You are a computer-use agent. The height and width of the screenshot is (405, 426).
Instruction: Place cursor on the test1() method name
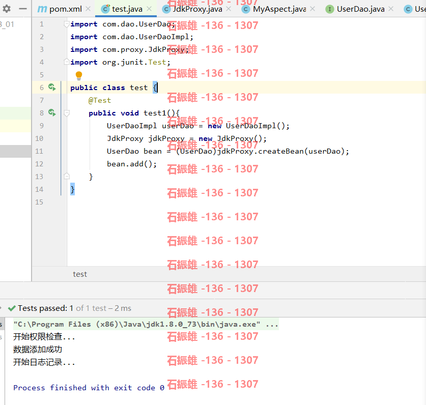point(155,113)
